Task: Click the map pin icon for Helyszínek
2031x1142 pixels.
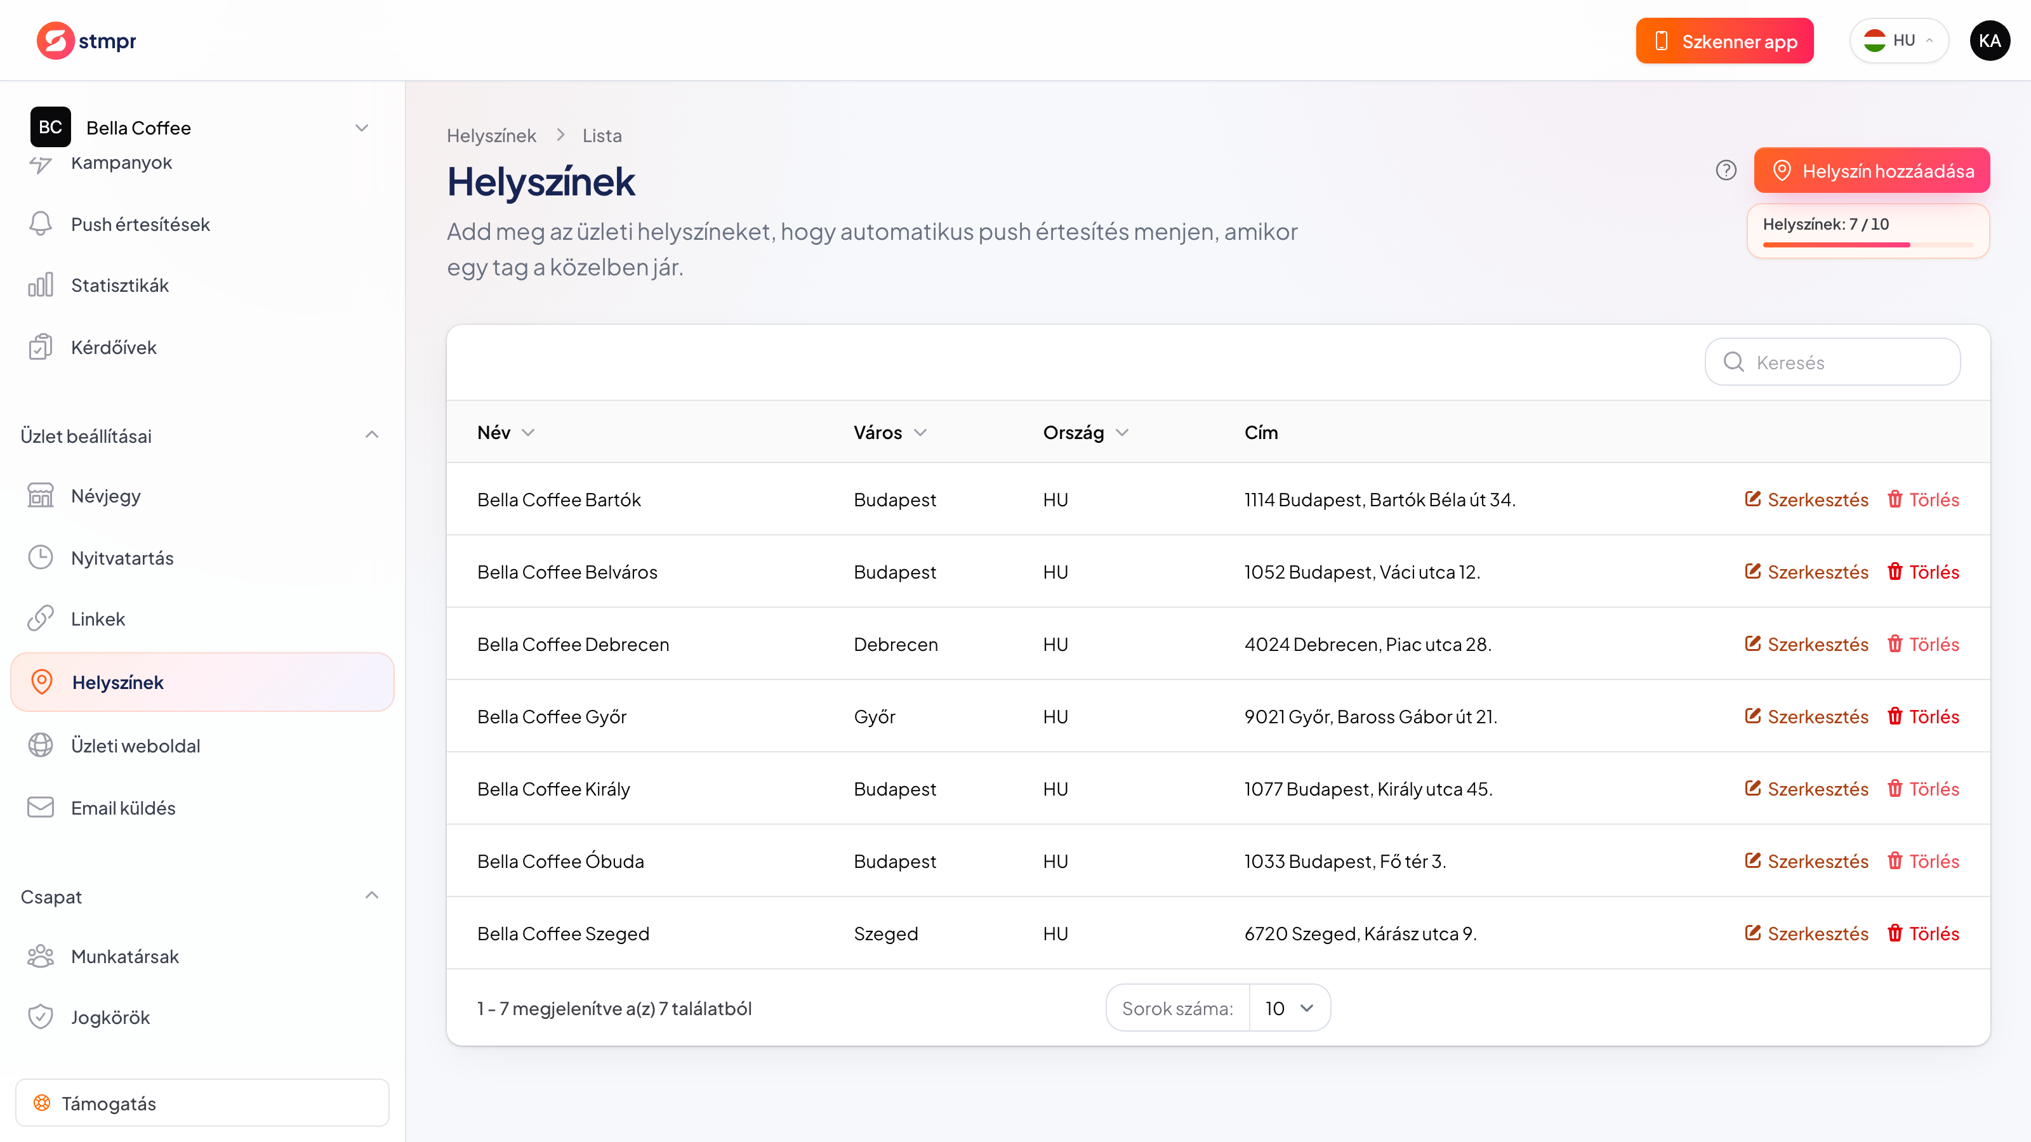Action: coord(42,682)
